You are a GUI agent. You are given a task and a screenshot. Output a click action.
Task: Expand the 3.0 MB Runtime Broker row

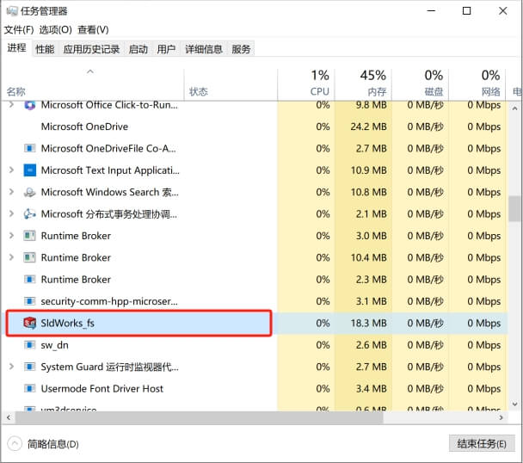[11, 236]
